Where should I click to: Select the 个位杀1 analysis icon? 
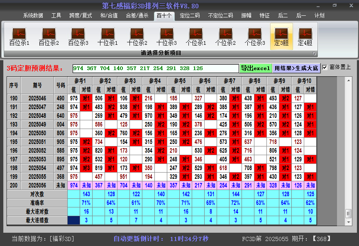(x=196, y=37)
